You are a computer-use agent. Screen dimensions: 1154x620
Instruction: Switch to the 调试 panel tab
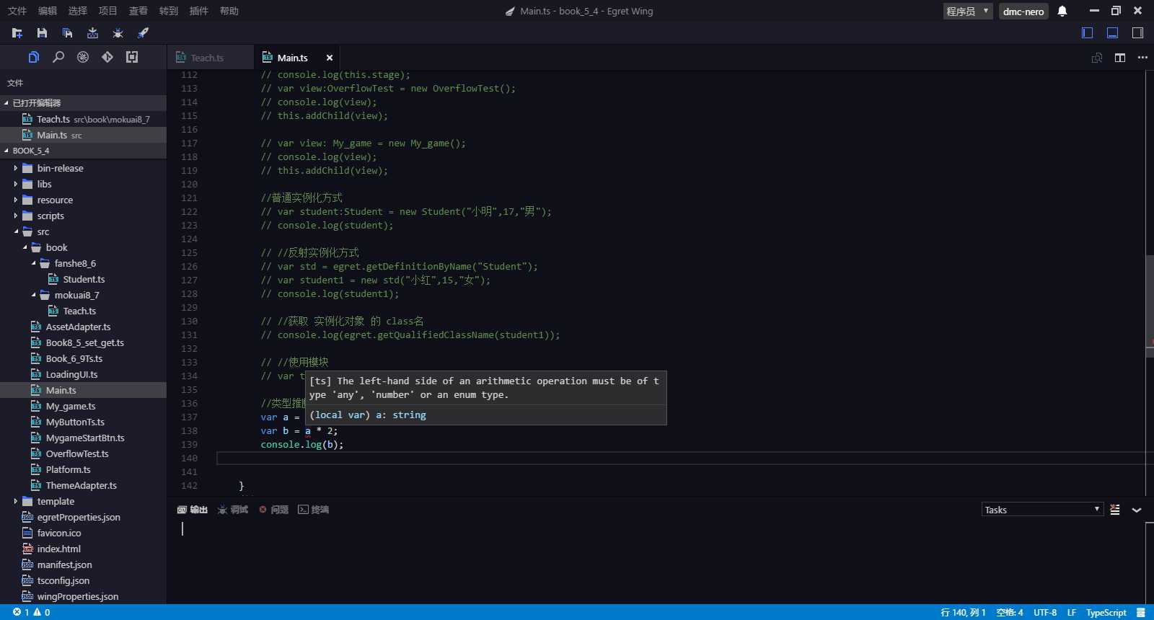click(x=233, y=510)
